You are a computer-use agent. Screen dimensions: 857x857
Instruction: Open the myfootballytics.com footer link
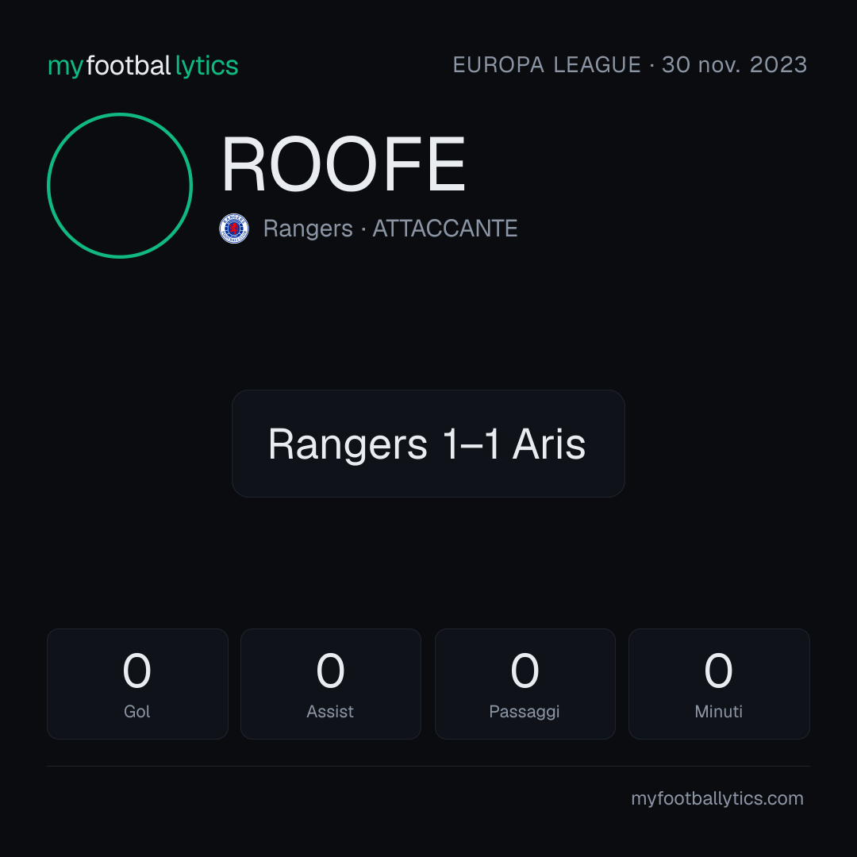[x=717, y=798]
